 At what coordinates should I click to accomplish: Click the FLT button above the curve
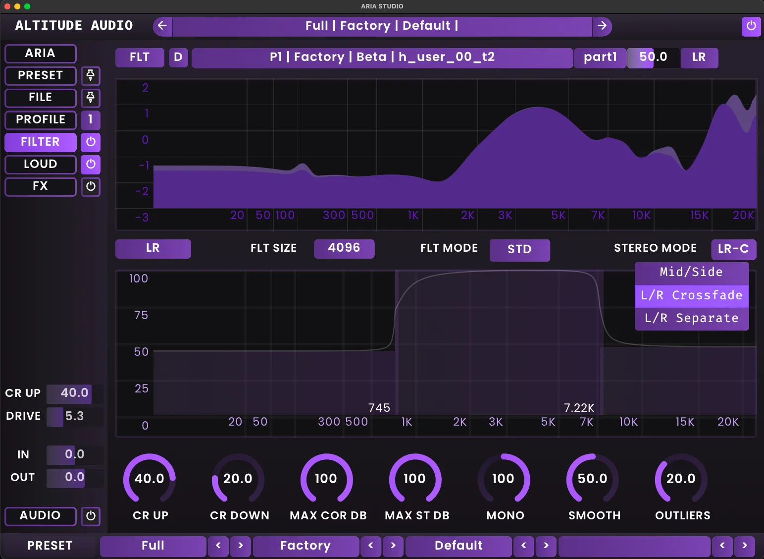point(140,57)
